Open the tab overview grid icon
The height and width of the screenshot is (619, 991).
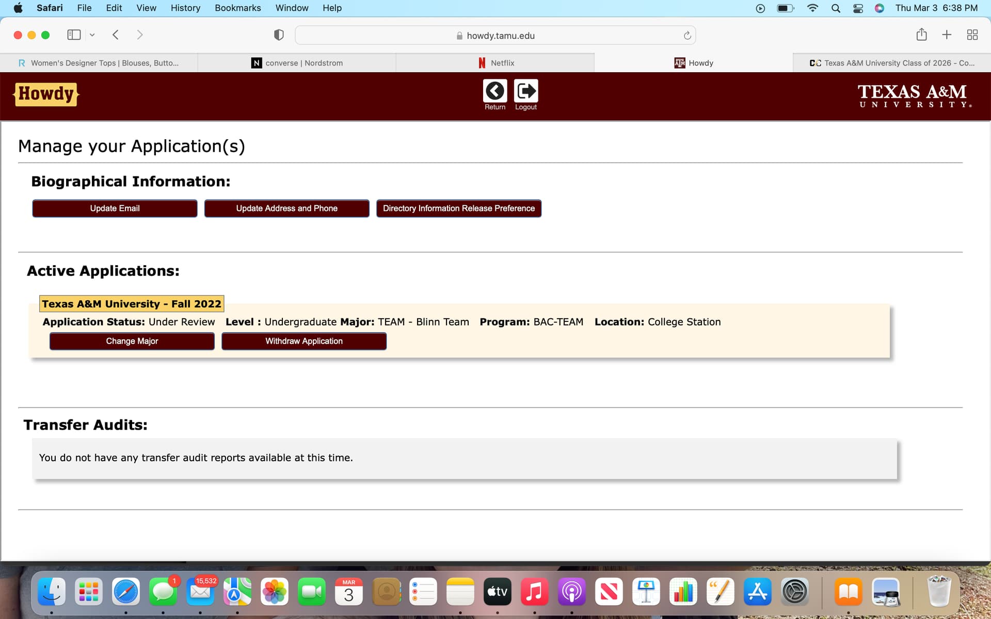click(972, 35)
